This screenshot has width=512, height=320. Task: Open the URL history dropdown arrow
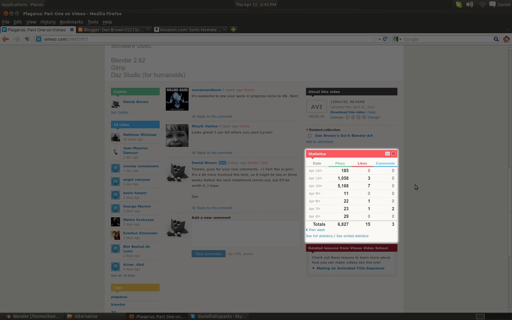(x=380, y=39)
